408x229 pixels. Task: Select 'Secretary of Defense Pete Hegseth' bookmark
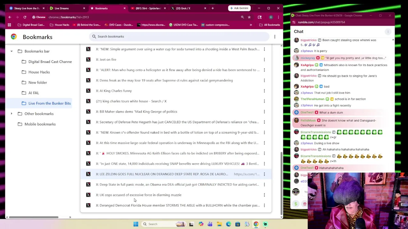(x=176, y=122)
